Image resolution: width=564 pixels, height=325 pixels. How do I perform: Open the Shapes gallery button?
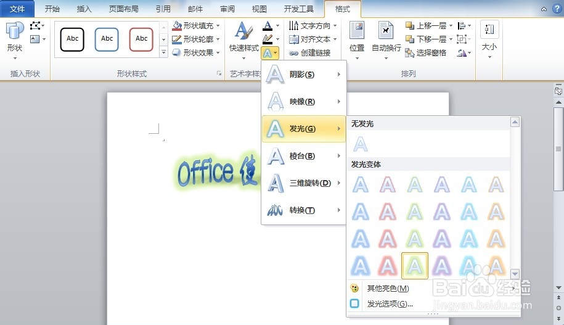14,41
